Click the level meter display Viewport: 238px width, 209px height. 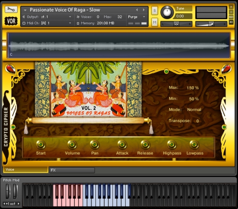(211, 12)
